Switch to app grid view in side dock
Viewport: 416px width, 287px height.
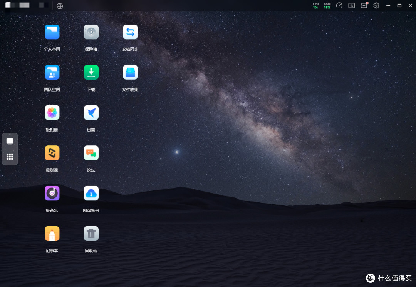[10, 157]
